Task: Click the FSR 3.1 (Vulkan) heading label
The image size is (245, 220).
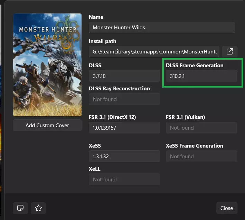Action: pos(185,117)
